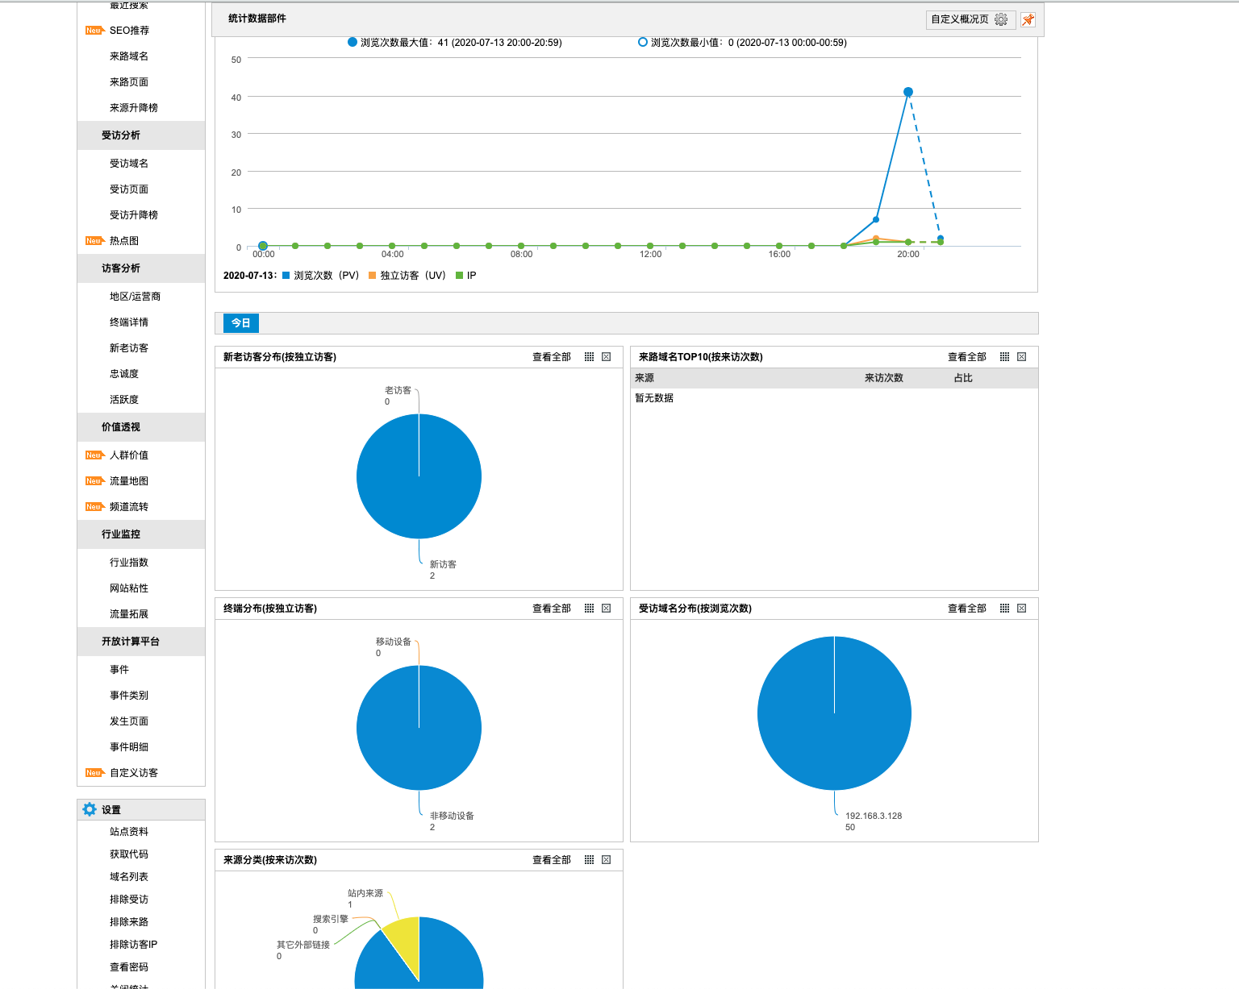Open 受访升降榜 in the sidebar
This screenshot has width=1239, height=989.
[x=134, y=215]
